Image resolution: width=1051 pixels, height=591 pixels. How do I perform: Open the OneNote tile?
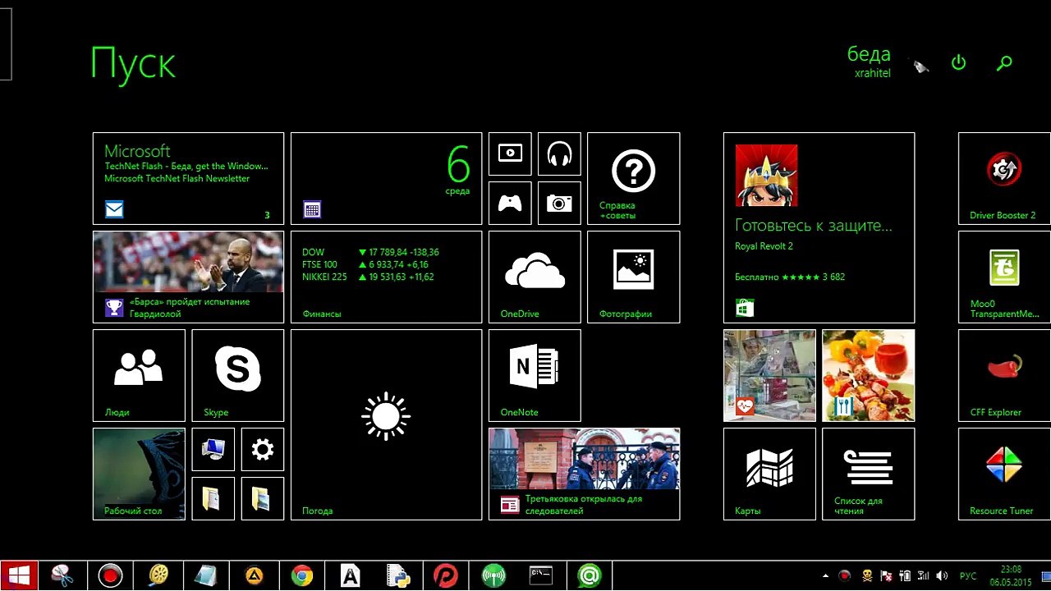click(535, 375)
